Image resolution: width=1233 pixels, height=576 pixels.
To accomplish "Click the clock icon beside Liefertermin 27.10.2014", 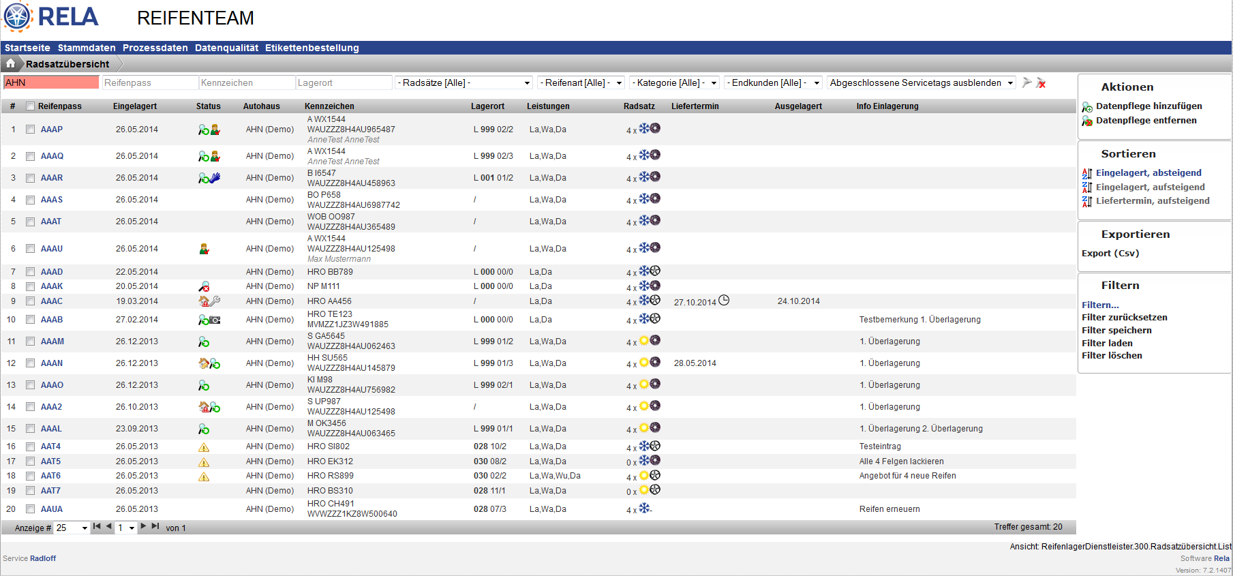I will [724, 301].
